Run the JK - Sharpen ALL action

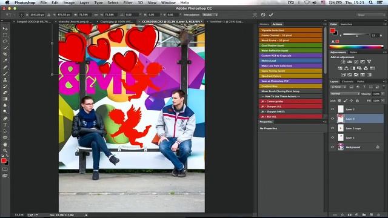pyautogui.click(x=290, y=107)
